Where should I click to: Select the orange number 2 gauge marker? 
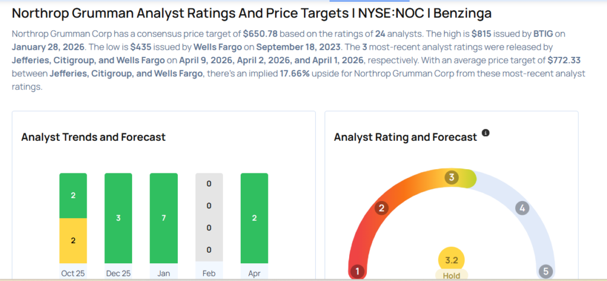382,208
